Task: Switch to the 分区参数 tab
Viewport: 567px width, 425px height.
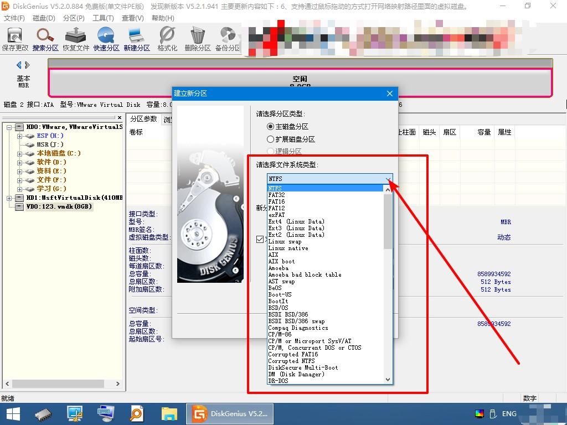Action: [x=143, y=118]
